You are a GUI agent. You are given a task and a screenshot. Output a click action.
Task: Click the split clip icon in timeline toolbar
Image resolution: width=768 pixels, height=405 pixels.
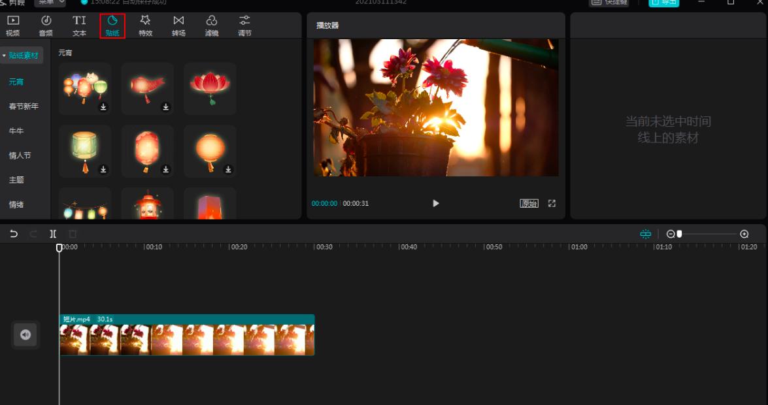[x=53, y=234]
